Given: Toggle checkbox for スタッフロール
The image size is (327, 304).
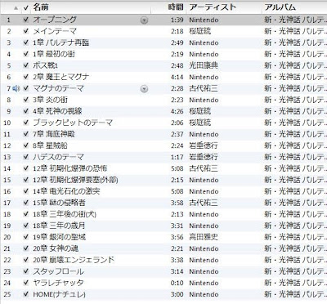Looking at the screenshot, I should point(26,271).
